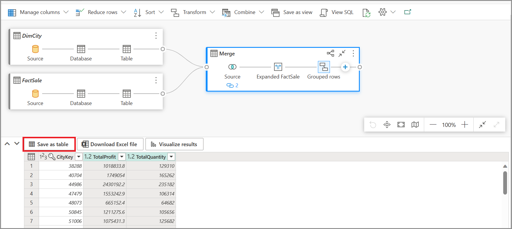Open CityKey column filter dropdown
Screen dimensions: 512x229
pyautogui.click(x=79, y=157)
